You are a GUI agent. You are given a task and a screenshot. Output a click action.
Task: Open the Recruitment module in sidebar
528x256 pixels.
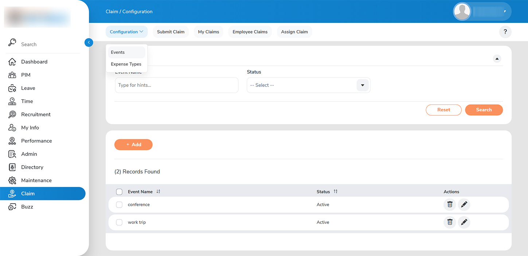point(36,115)
